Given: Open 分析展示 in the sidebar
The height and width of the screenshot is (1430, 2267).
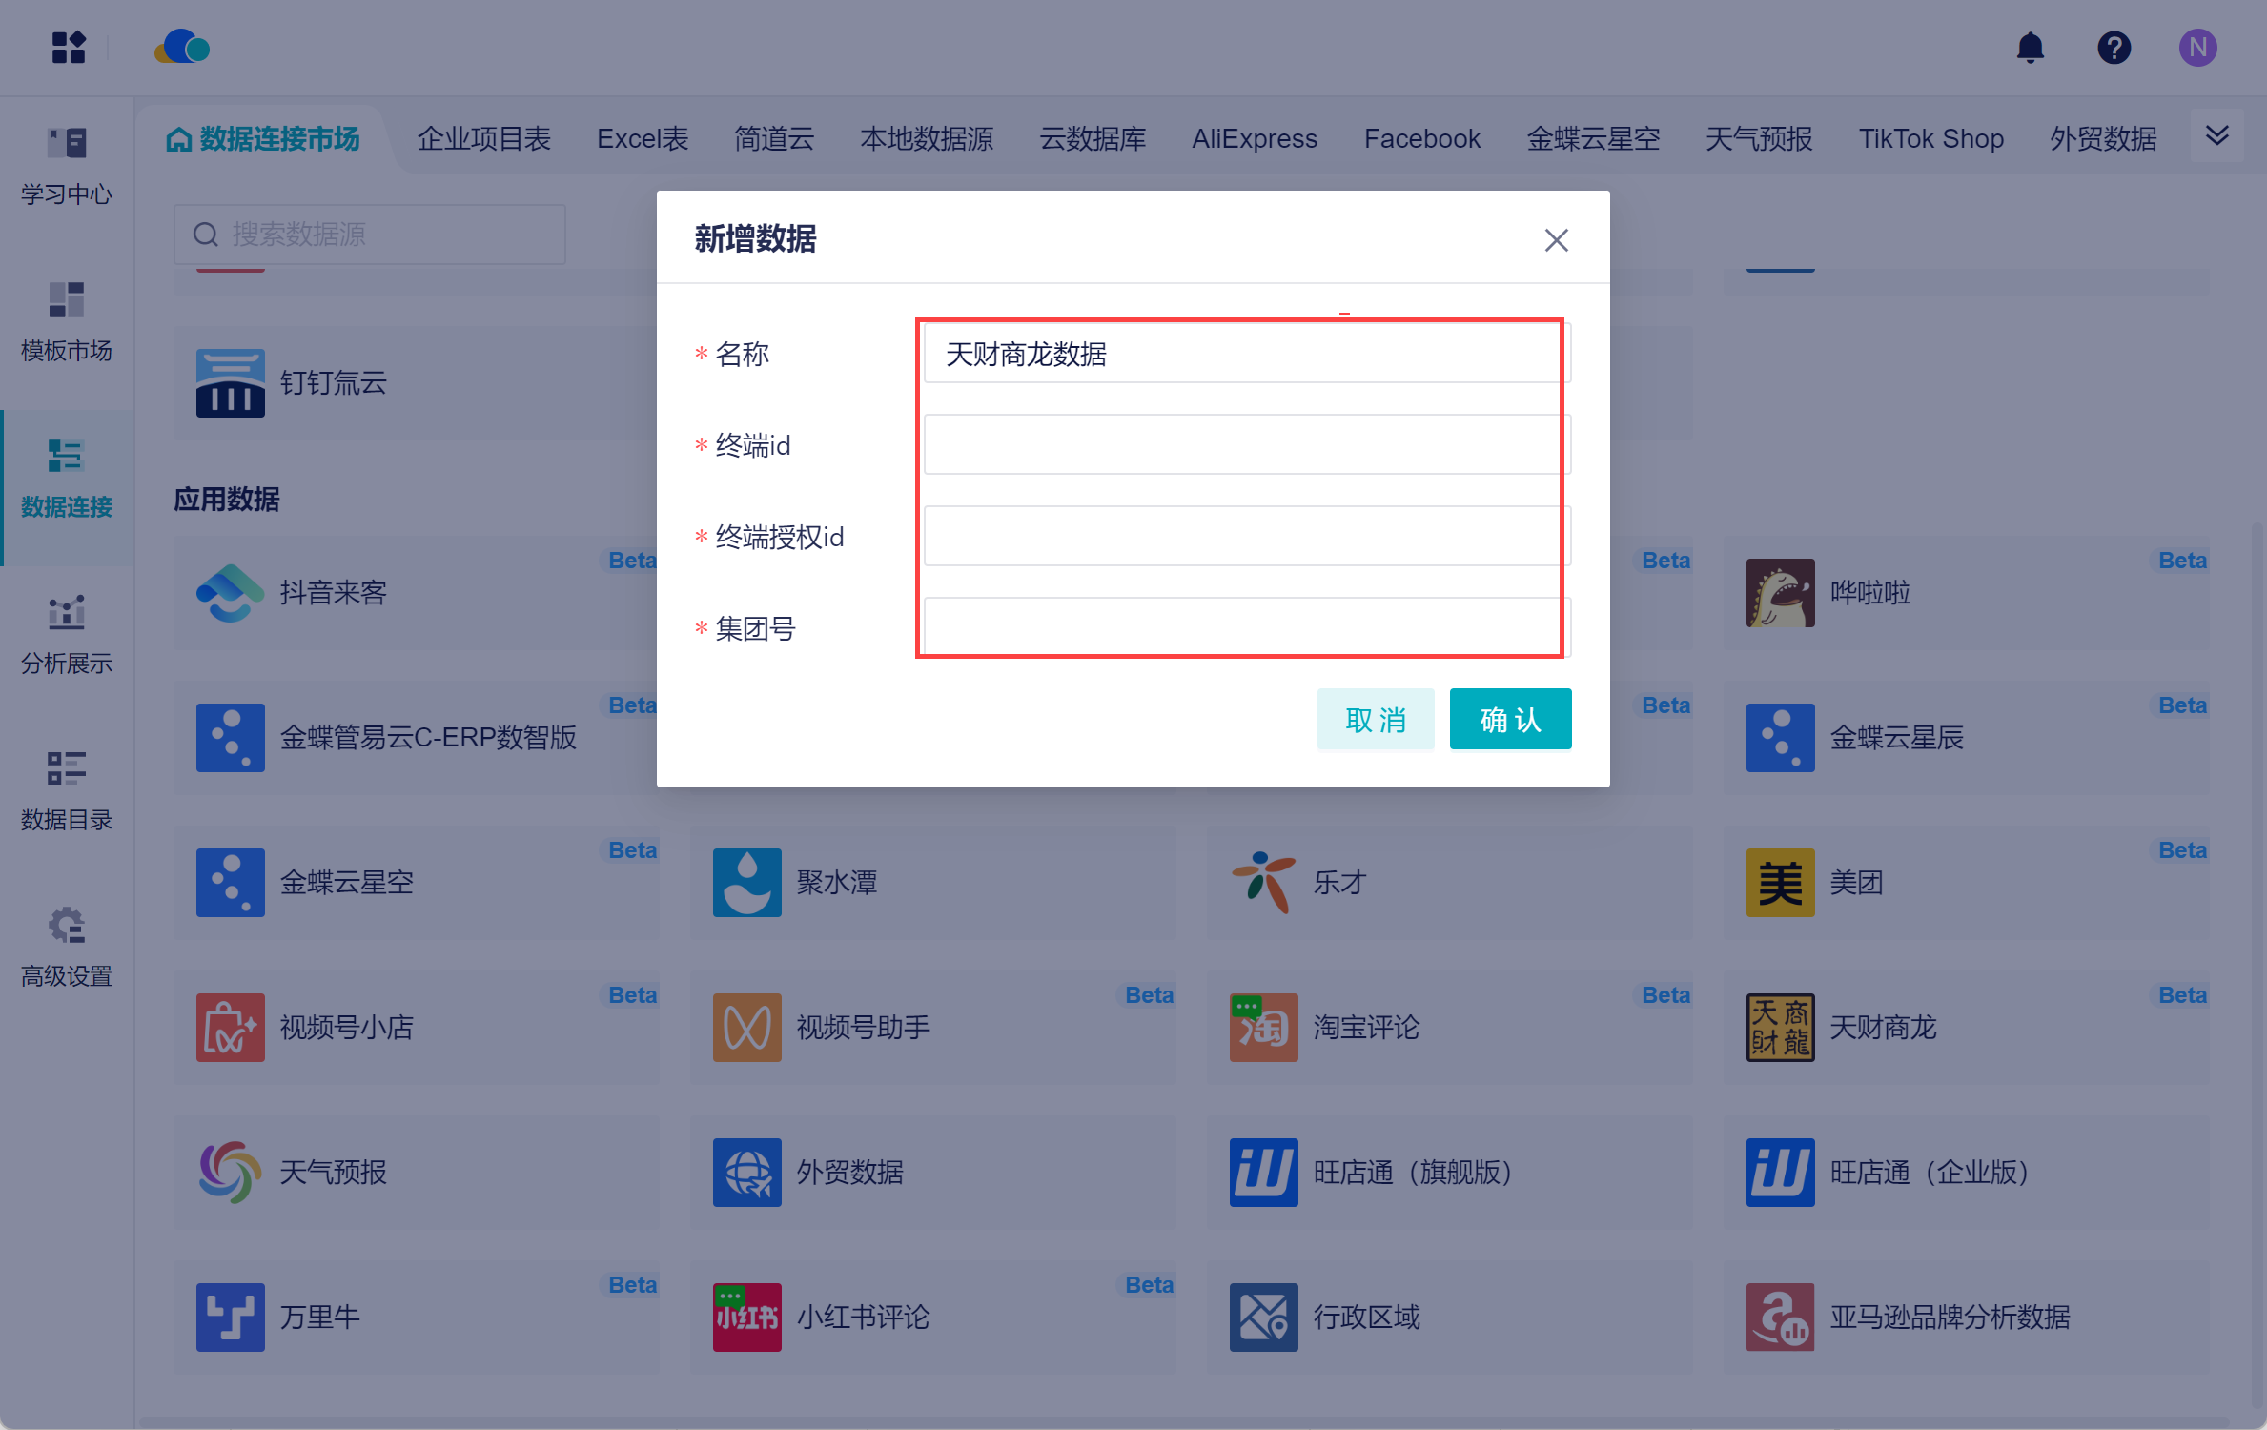Looking at the screenshot, I should click(x=67, y=635).
